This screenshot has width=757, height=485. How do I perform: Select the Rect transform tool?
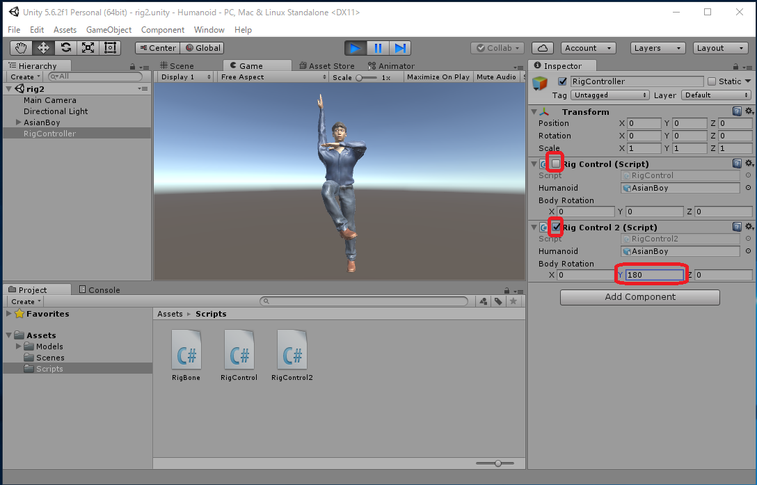coord(110,48)
